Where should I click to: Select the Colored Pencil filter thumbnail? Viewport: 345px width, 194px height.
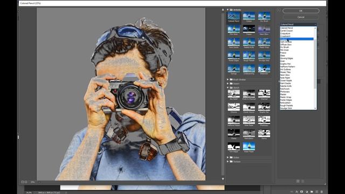click(233, 17)
